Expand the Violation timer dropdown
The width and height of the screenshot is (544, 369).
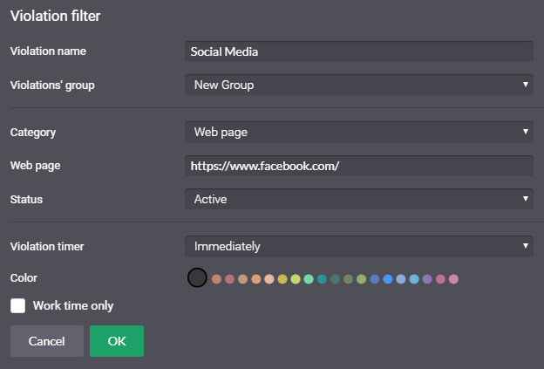click(x=359, y=247)
